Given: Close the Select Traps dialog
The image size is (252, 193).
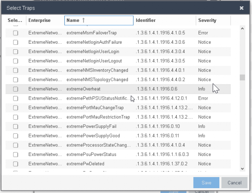Looking at the screenshot, I should [x=242, y=8].
